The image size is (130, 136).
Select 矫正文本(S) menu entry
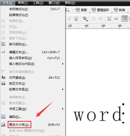[x=36, y=84]
